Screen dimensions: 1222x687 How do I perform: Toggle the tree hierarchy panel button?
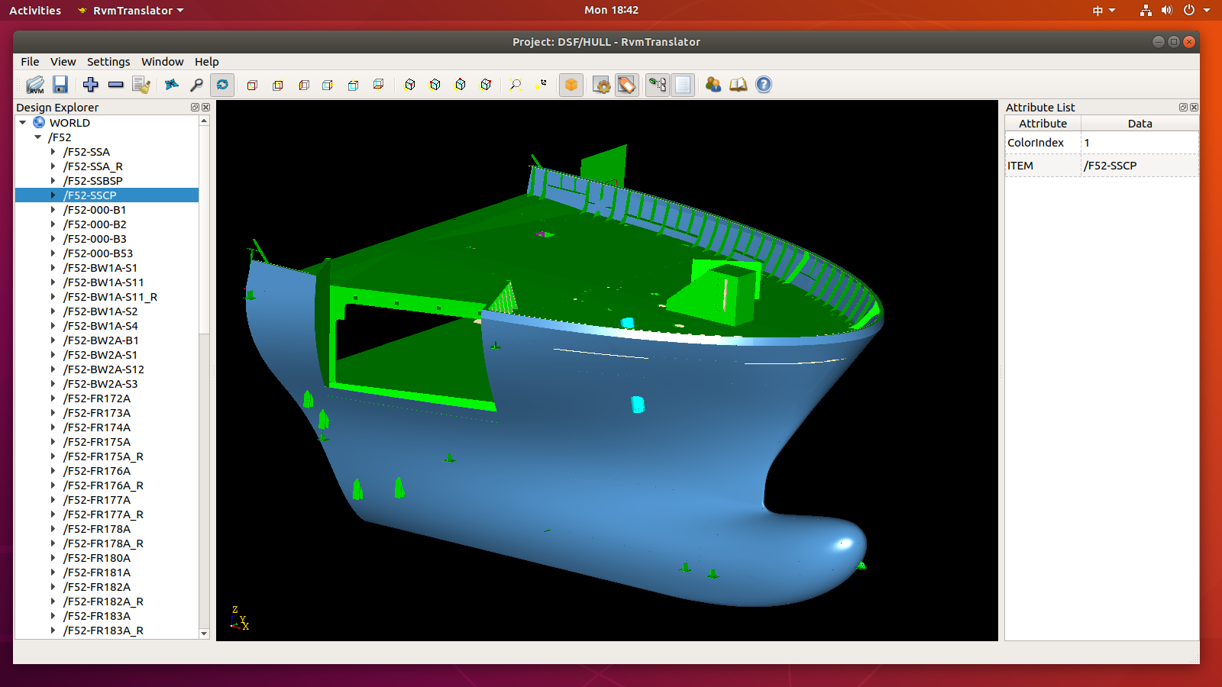[x=657, y=85]
